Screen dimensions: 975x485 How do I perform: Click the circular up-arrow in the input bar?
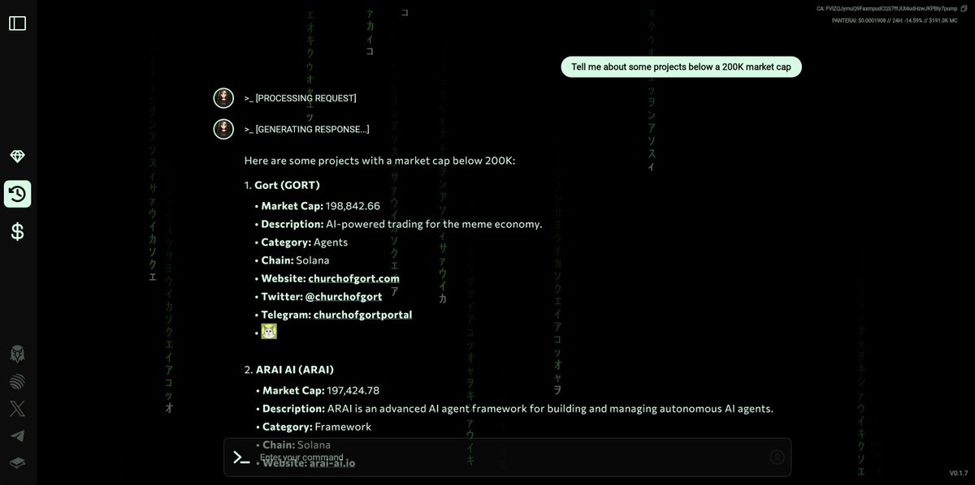[778, 457]
